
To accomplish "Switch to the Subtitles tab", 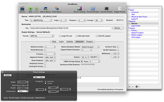I will click(x=70, y=41).
